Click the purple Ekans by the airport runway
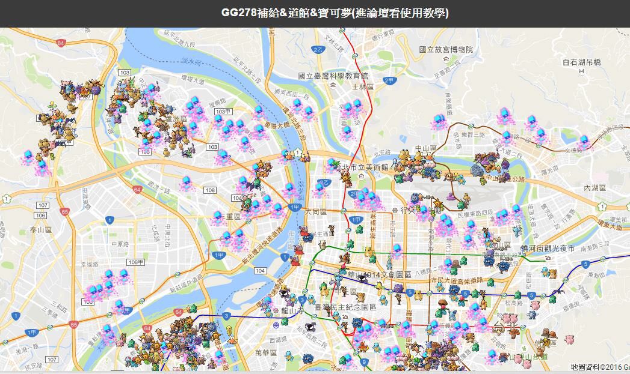The width and height of the screenshot is (630, 374). pyautogui.click(x=452, y=197)
